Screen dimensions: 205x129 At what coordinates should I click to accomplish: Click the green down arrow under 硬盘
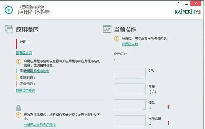pyautogui.click(x=150, y=107)
